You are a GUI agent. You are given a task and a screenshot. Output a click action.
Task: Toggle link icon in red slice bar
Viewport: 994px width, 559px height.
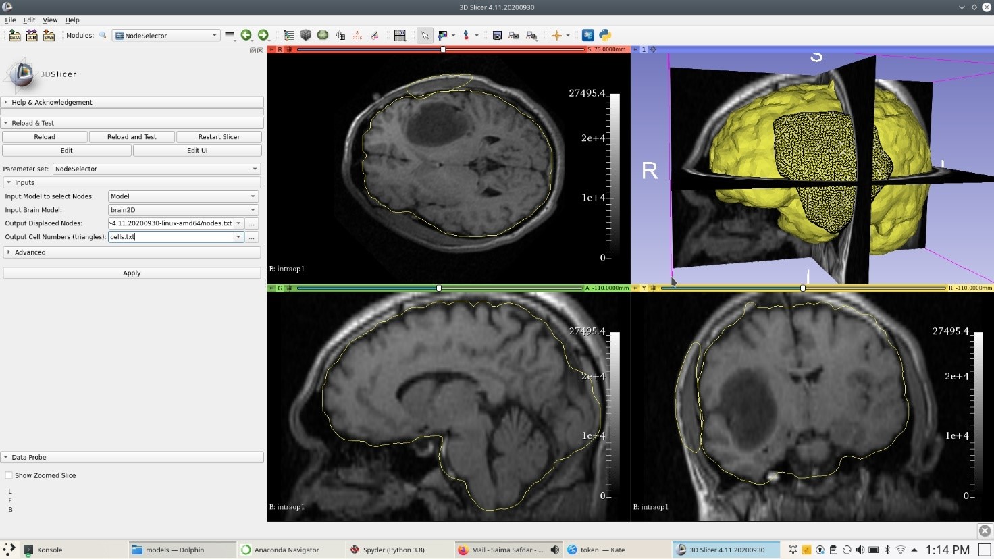click(289, 49)
